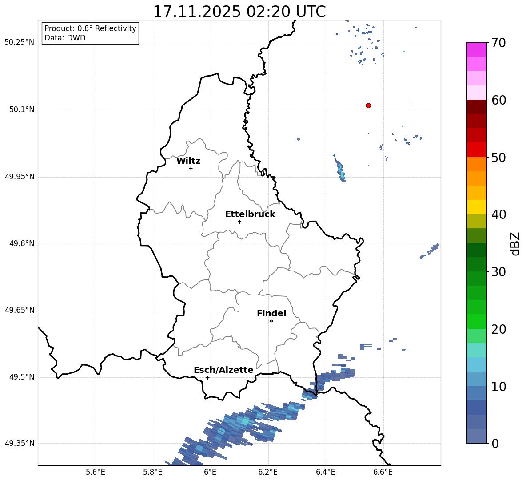This screenshot has width=526, height=481.
Task: Click the Wiltz location cross marker
Action: pos(191,168)
